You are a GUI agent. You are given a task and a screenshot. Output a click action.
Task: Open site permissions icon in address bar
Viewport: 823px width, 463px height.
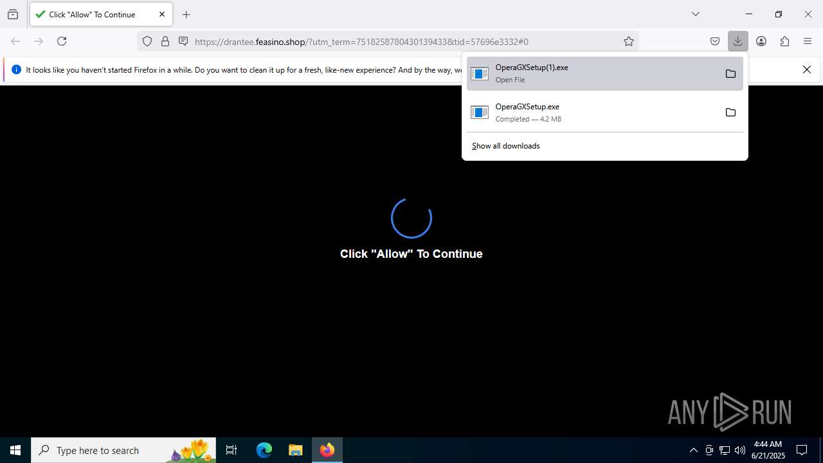pyautogui.click(x=183, y=41)
